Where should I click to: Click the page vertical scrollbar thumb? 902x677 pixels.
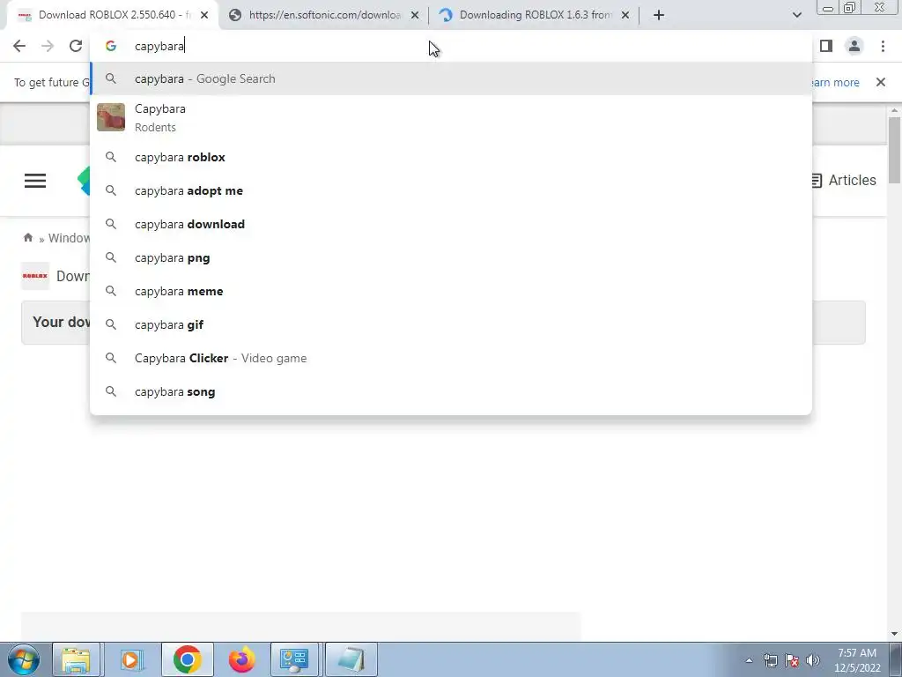tap(895, 150)
